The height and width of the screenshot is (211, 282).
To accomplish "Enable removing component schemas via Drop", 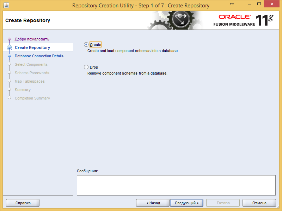I will [x=86, y=67].
